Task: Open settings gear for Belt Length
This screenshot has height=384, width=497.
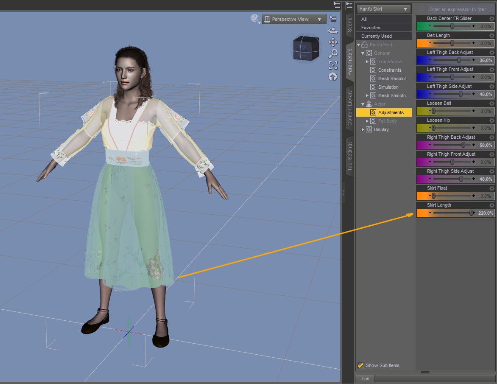Action: click(x=491, y=36)
